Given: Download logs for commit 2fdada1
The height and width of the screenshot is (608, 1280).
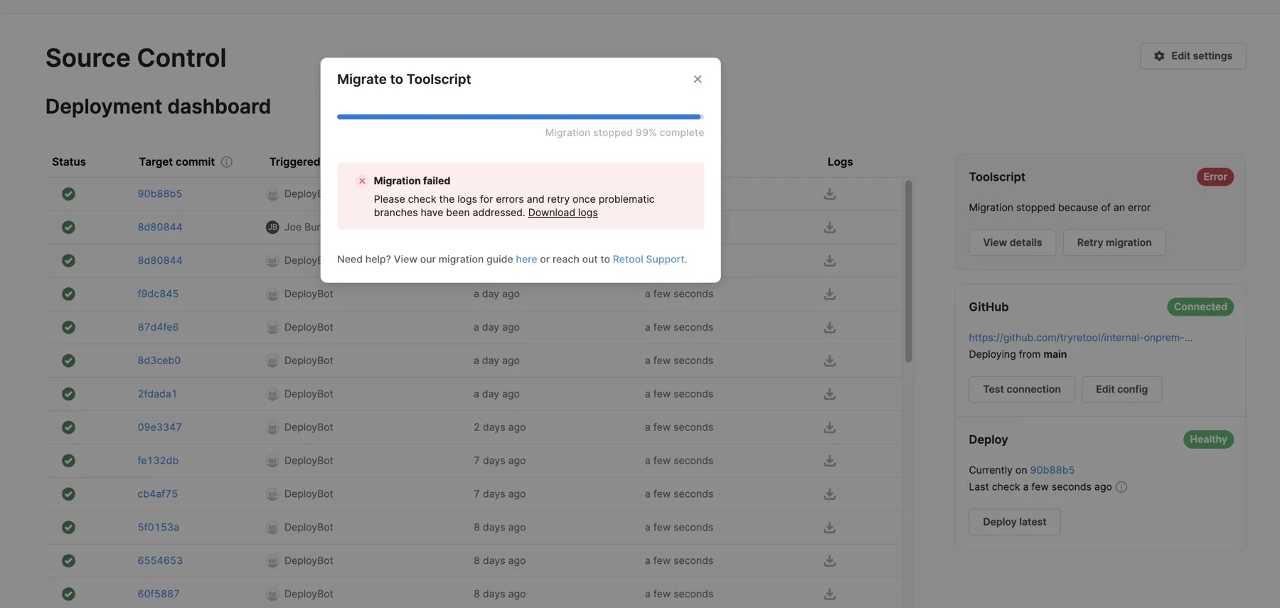Looking at the screenshot, I should pyautogui.click(x=830, y=394).
